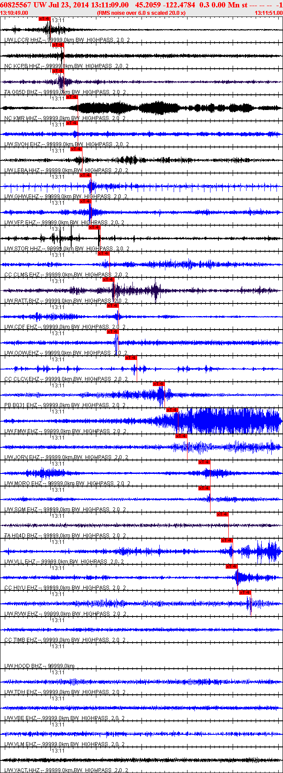
Task: Click the red pick flag on the SQM trace
Action: 204,488
